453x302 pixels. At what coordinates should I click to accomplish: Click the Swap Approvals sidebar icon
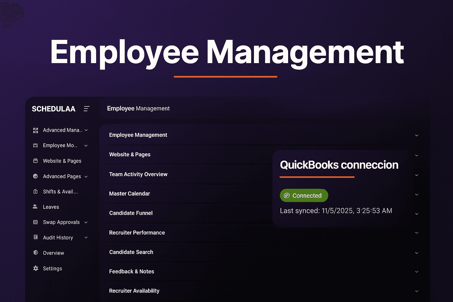pos(36,222)
